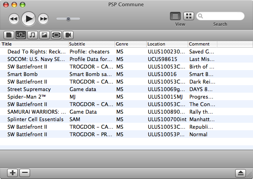Click location ULUS100700int
Viewport: 253px width, 179px height.
(167, 119)
